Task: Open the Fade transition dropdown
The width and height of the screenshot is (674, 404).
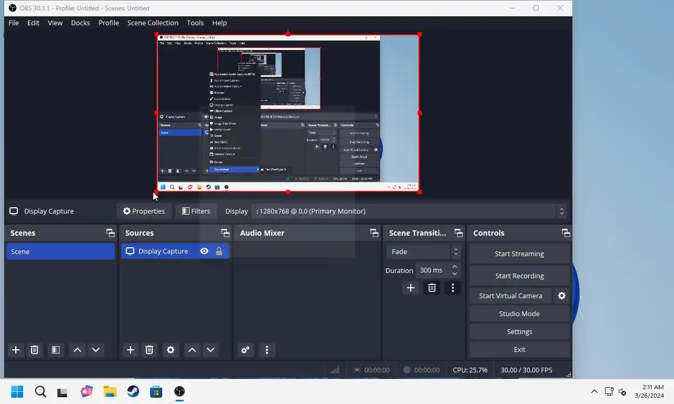Action: [x=424, y=251]
